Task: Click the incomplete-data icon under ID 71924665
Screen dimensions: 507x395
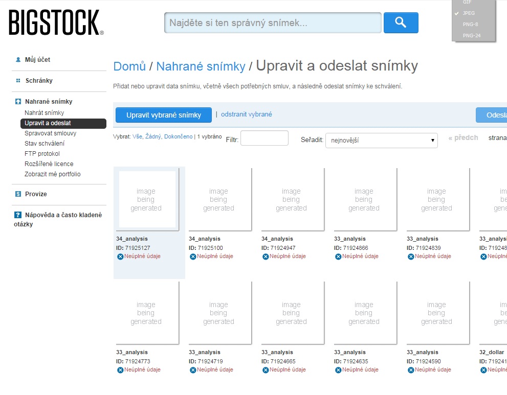Action: (x=266, y=370)
